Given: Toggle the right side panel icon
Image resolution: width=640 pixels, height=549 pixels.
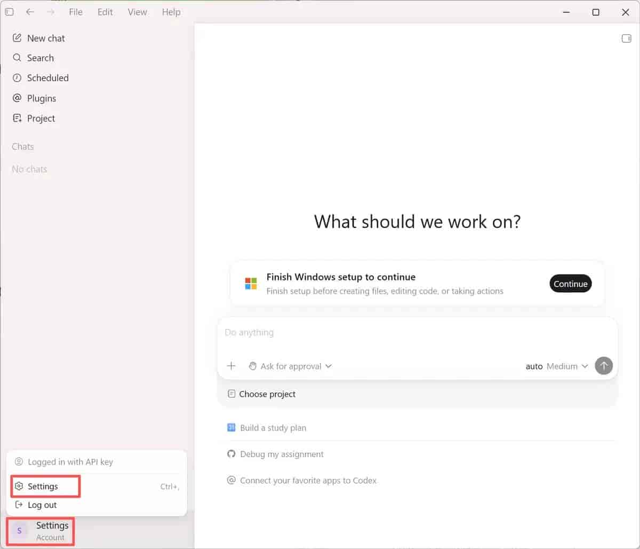Looking at the screenshot, I should (627, 38).
